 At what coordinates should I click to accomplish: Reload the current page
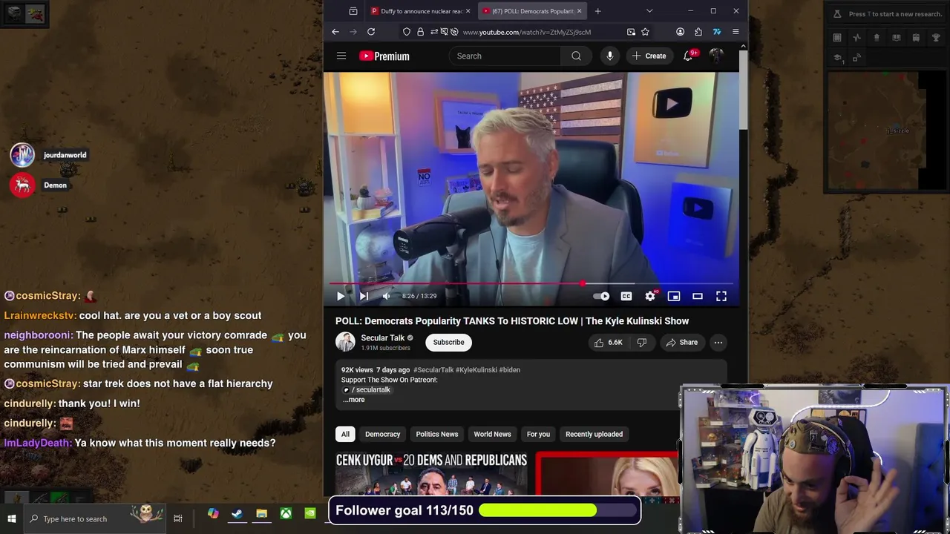(x=371, y=32)
